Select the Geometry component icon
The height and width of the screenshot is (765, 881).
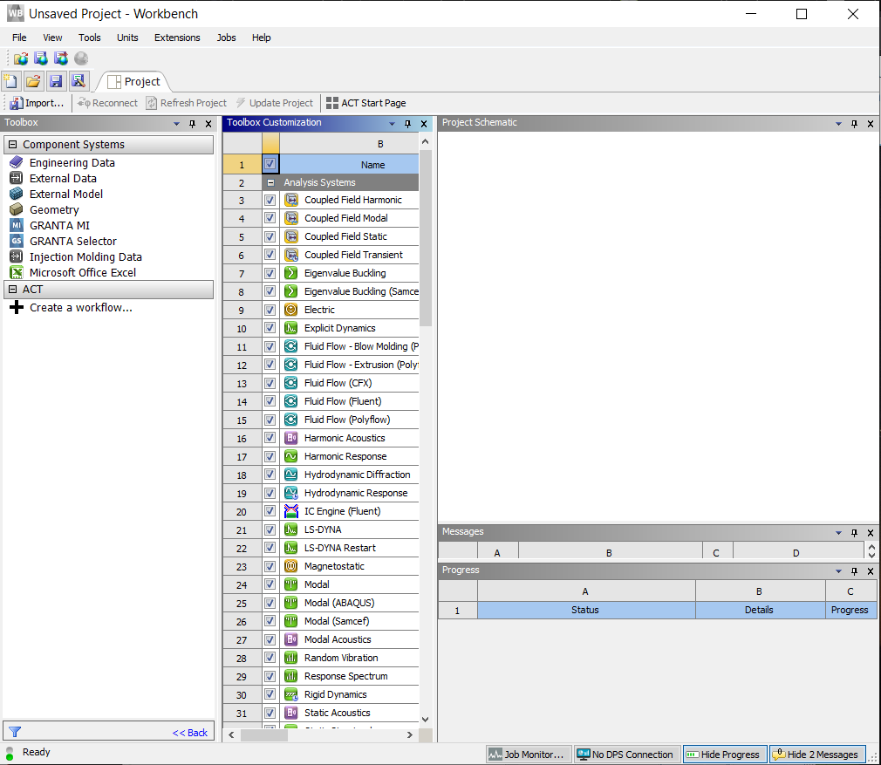pos(16,210)
